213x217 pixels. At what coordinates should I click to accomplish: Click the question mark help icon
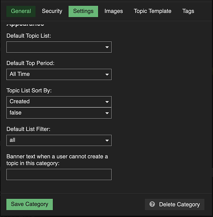(x=152, y=204)
